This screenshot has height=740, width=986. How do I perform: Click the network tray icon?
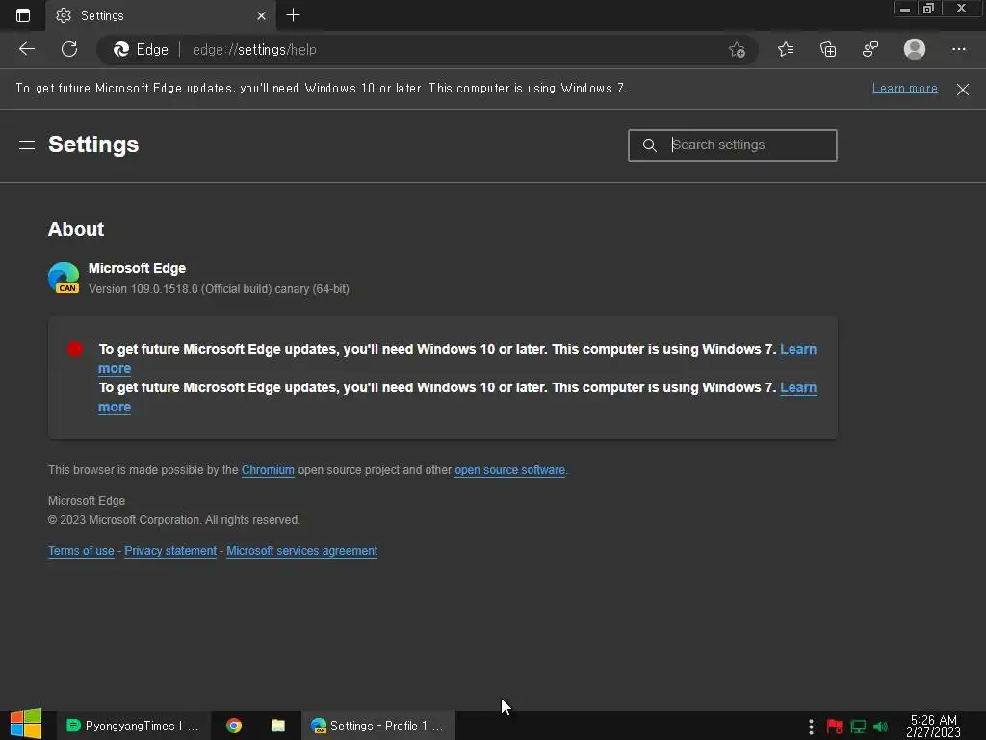click(858, 727)
